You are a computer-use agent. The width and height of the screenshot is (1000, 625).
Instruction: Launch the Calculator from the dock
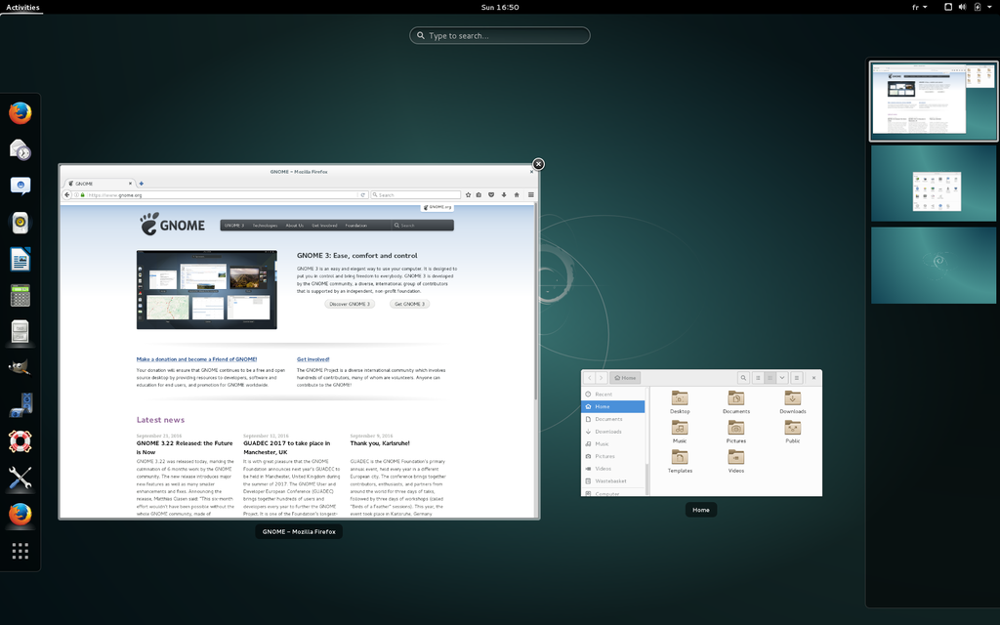[x=21, y=296]
